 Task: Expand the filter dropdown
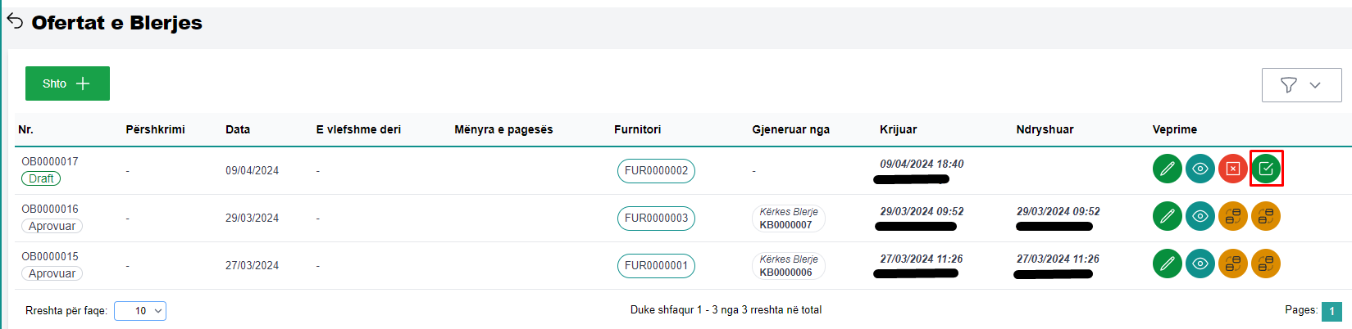tap(1301, 85)
